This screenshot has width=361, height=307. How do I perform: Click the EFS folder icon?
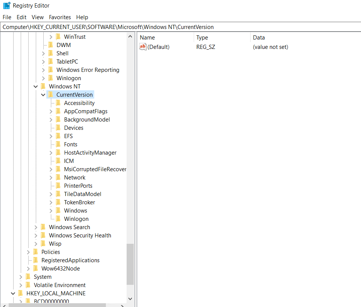(x=58, y=136)
